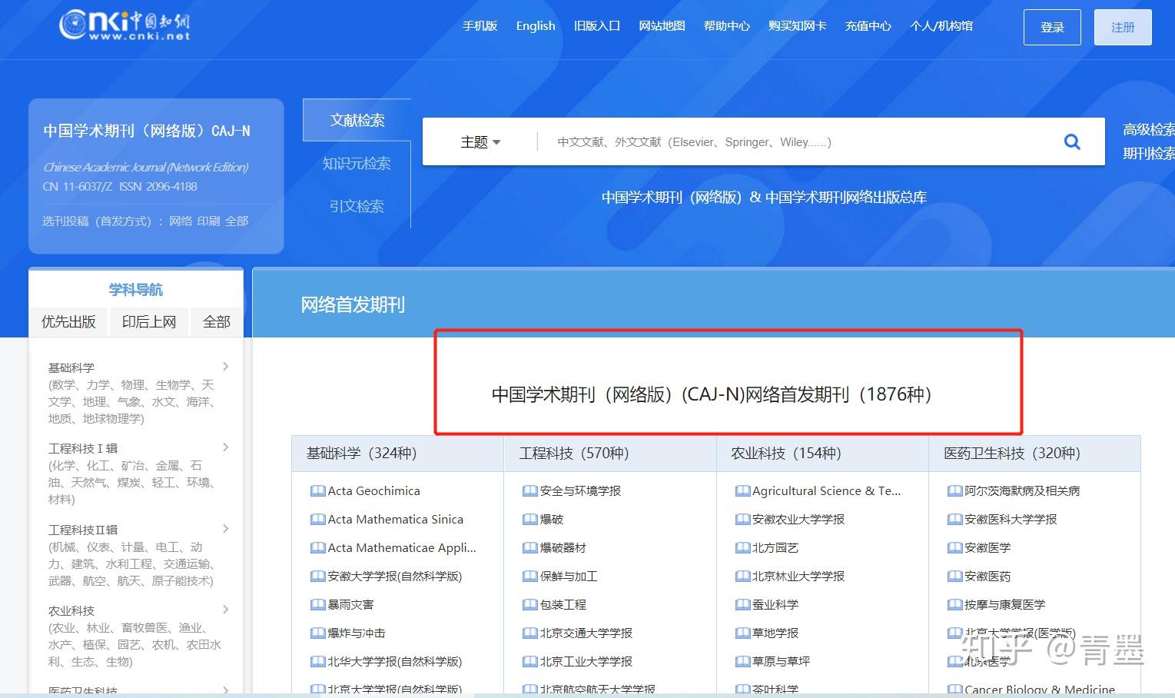
Task: Click book icon beside 爆破器材
Action: click(529, 548)
